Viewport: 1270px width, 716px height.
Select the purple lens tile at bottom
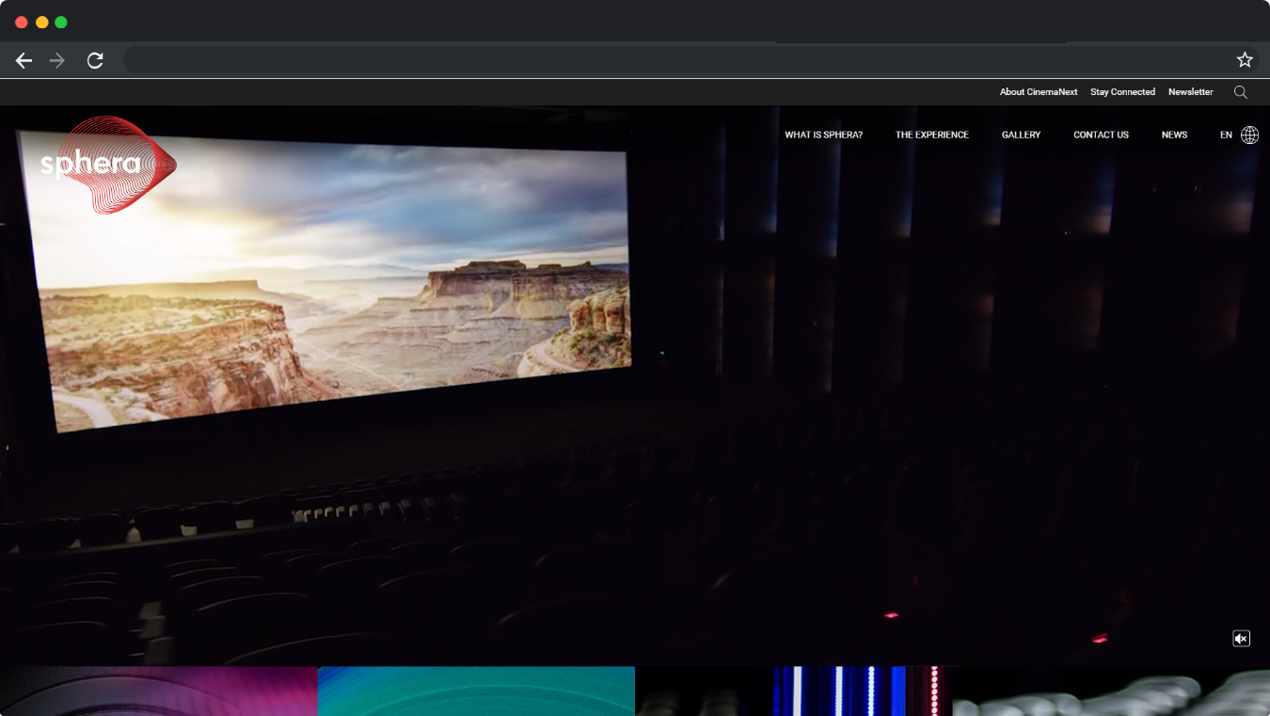(x=158, y=692)
